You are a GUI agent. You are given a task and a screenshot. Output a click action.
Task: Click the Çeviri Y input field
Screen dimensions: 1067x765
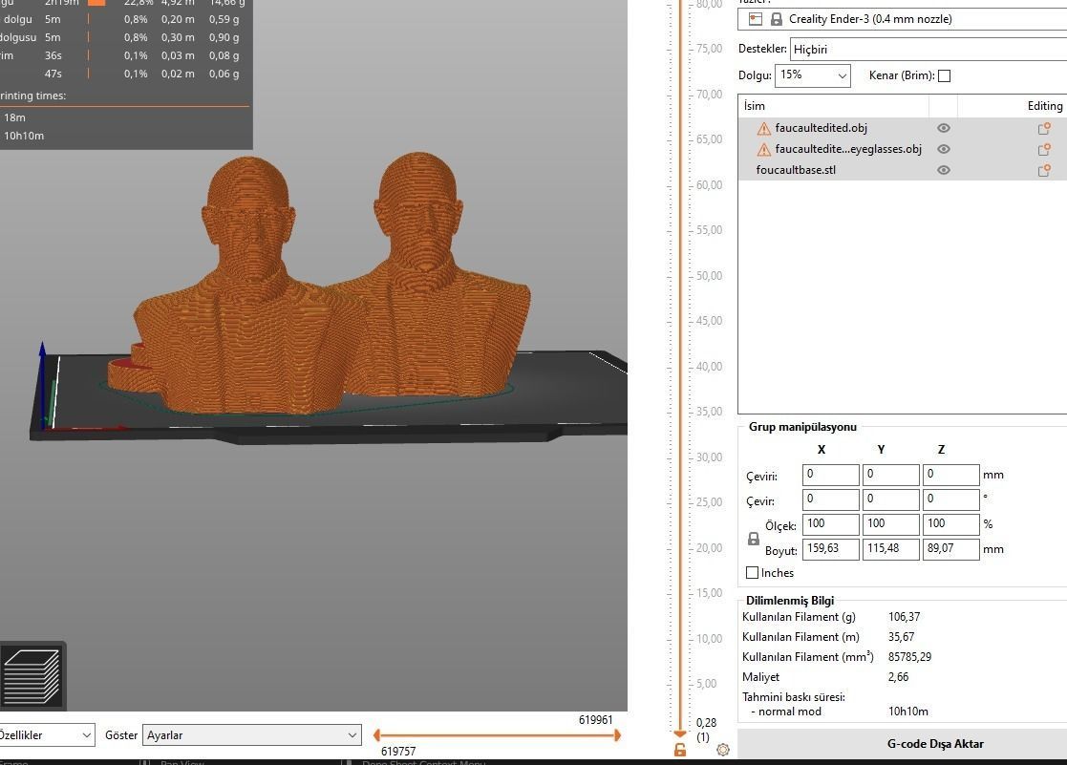click(890, 475)
